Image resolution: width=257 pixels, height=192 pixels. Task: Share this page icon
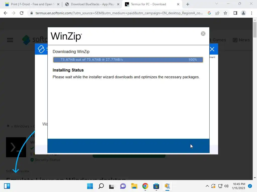click(x=217, y=13)
